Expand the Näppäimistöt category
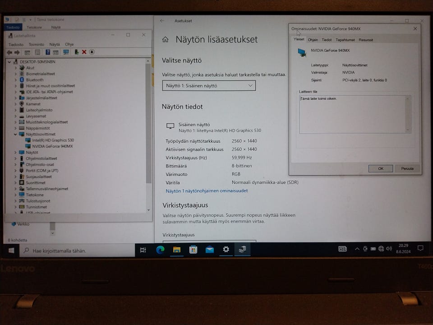 coord(15,128)
